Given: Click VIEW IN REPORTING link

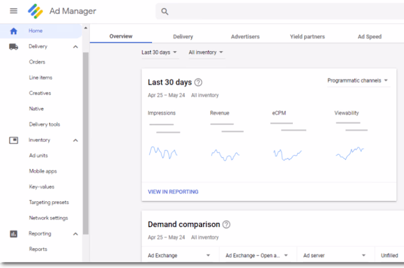Looking at the screenshot, I should pyautogui.click(x=173, y=192).
